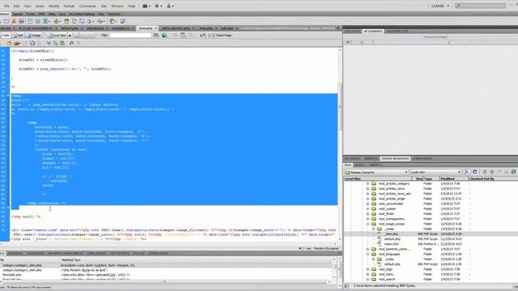Click the Put files icon in Files panel
The width and height of the screenshot is (518, 291).
coord(492,172)
